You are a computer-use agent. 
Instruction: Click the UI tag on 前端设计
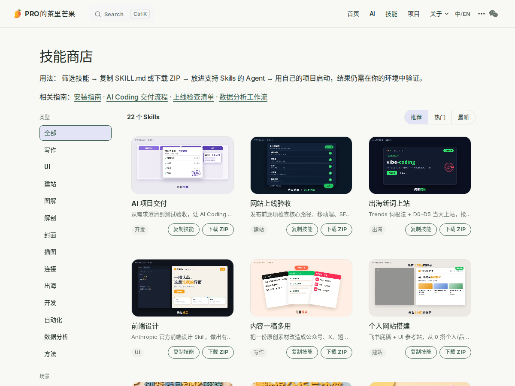(137, 352)
